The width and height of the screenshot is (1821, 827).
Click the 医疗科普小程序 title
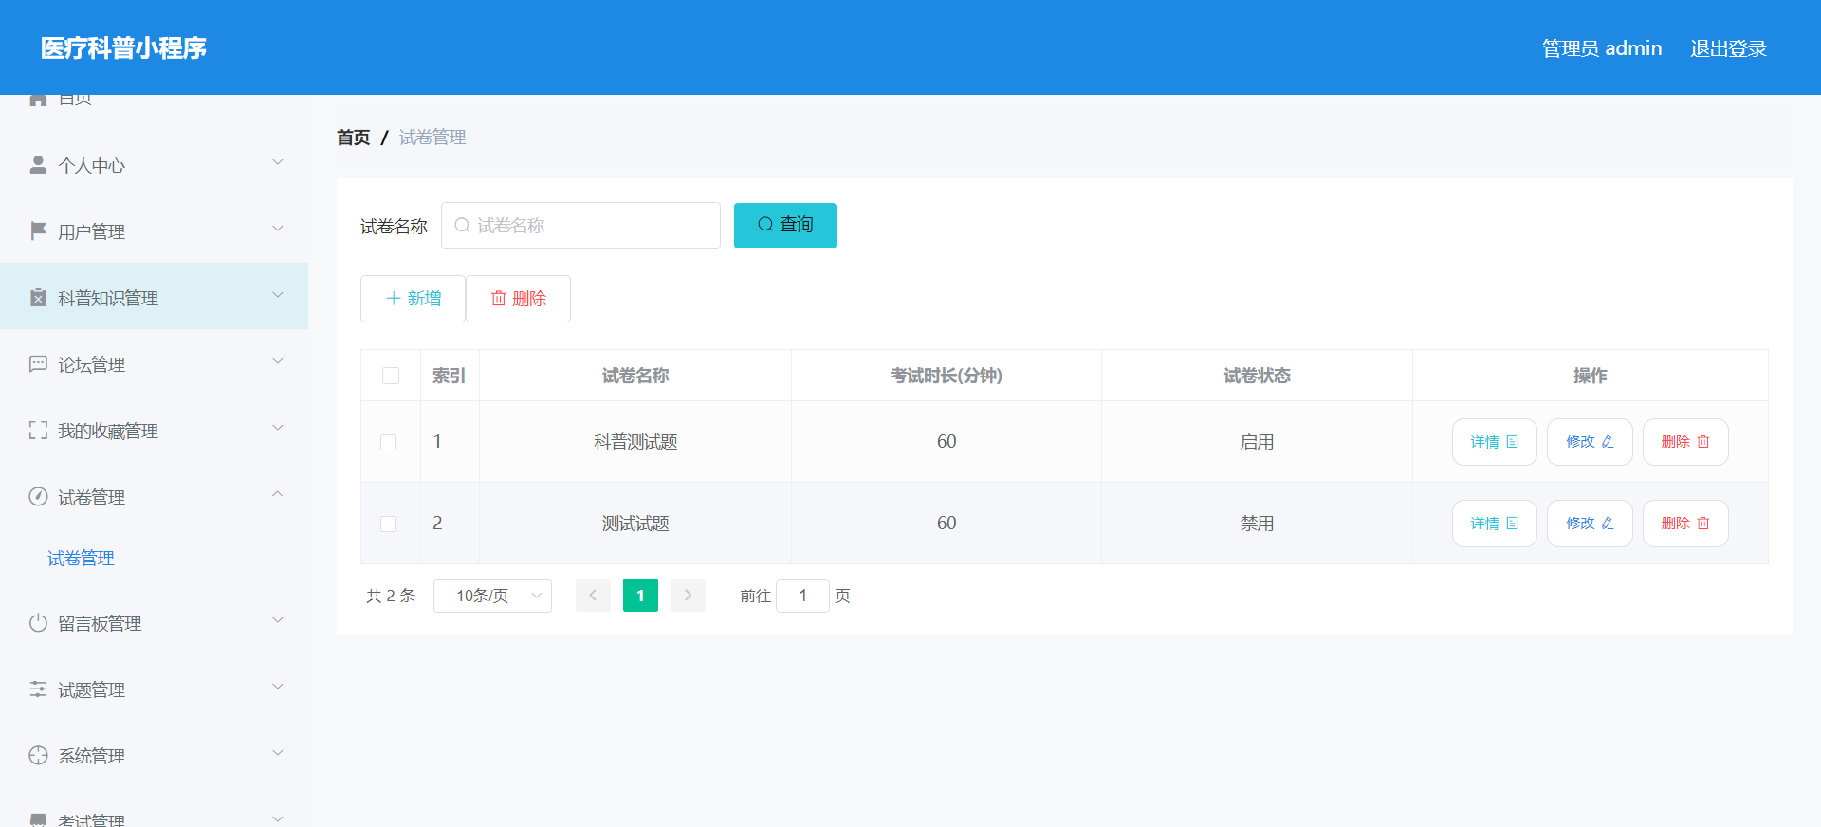point(123,48)
